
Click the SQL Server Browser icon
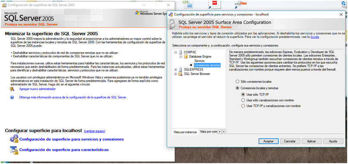180,74
